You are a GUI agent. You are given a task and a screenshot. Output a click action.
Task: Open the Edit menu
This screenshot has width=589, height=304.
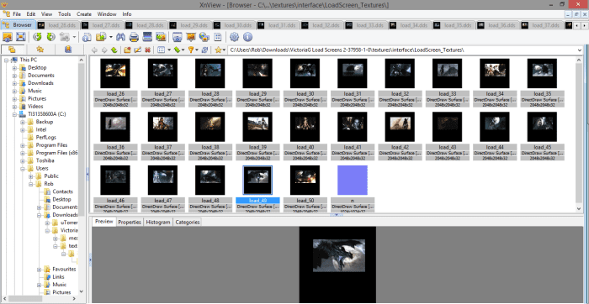[x=31, y=14]
